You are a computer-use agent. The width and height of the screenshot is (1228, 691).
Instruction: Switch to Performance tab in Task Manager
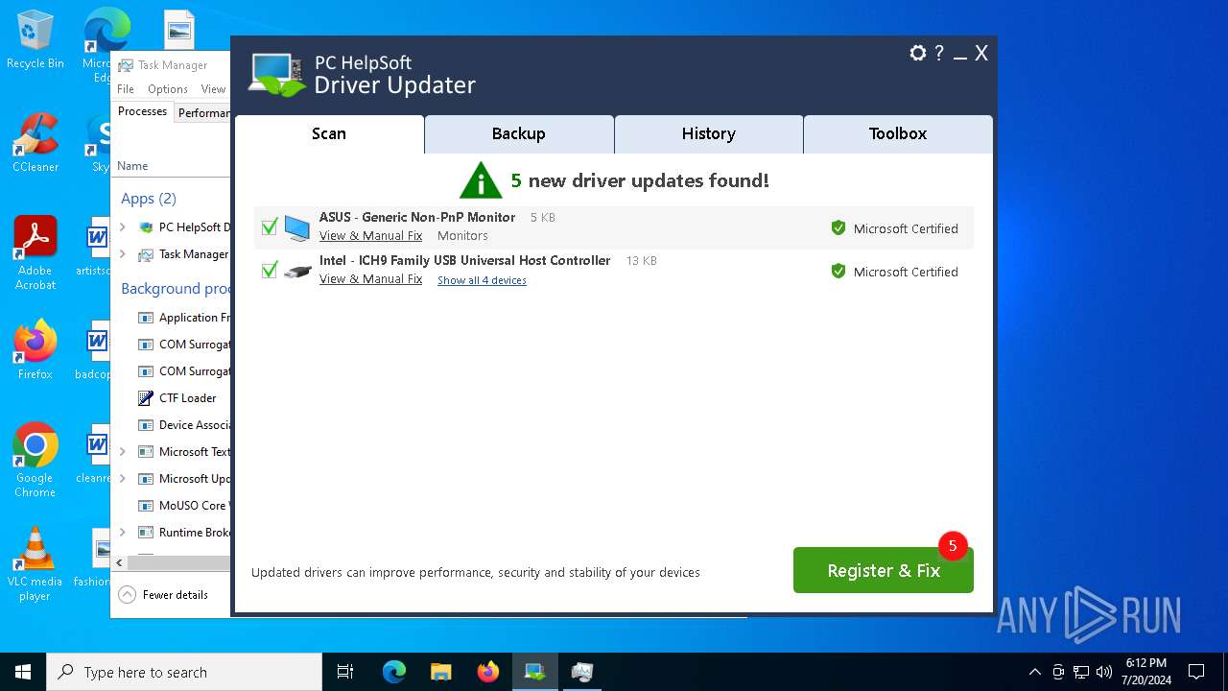point(202,113)
